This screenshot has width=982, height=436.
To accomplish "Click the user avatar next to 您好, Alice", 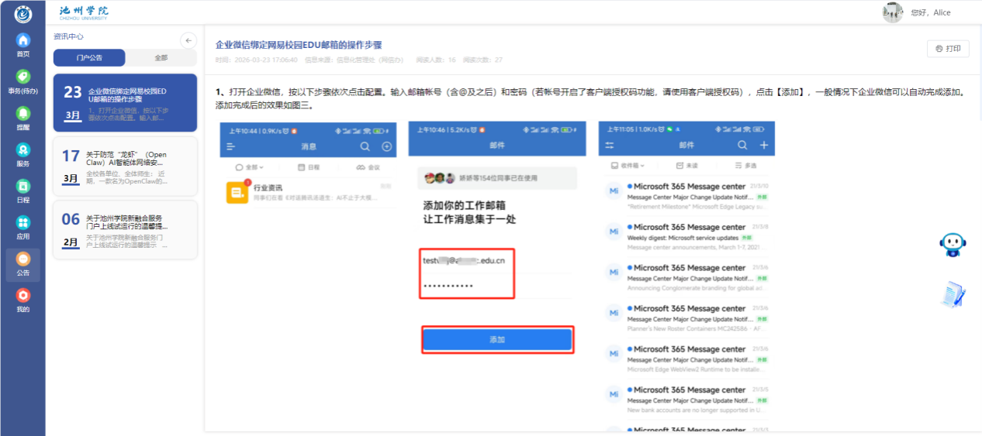I will (x=893, y=12).
